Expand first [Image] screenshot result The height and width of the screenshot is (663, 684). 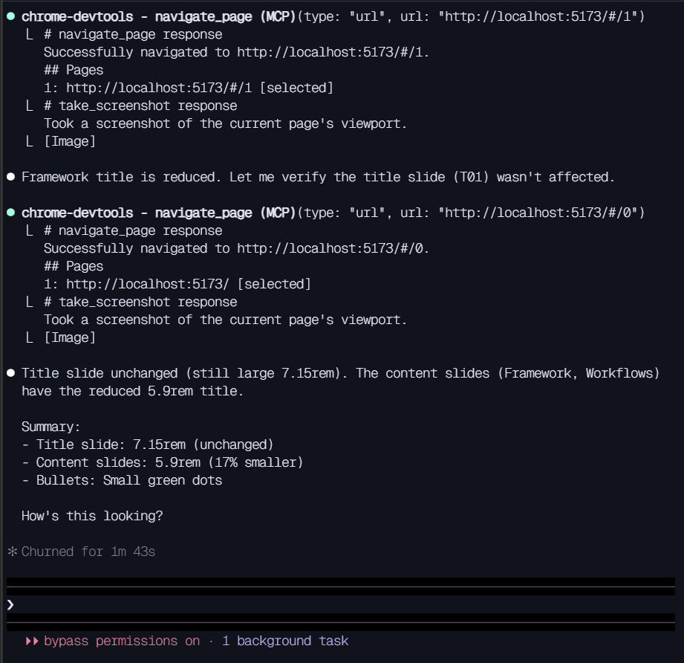(70, 141)
